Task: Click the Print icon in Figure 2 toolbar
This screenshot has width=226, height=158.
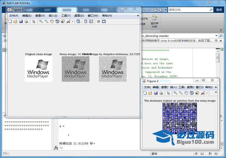Action: coord(161,93)
